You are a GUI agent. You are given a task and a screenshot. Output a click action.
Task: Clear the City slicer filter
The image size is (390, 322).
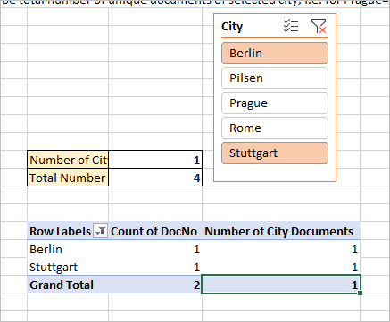tap(319, 26)
